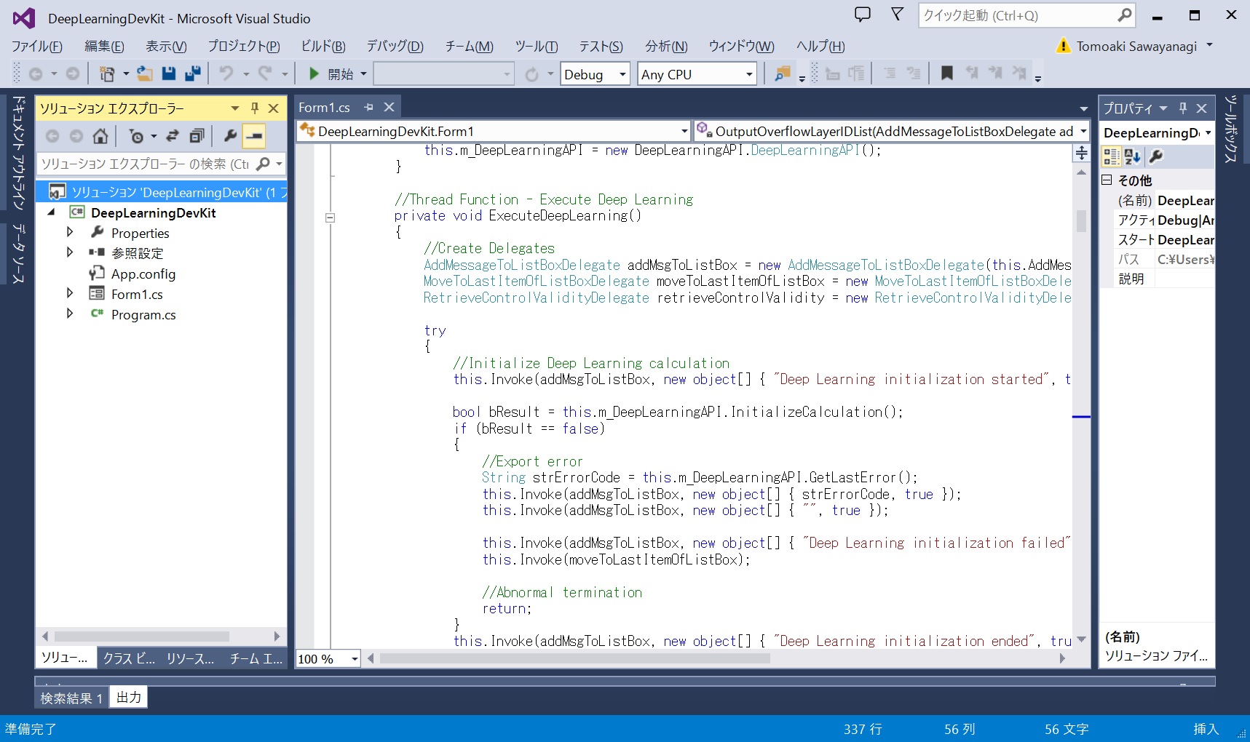Image resolution: width=1250 pixels, height=742 pixels.
Task: Switch to the 検索結果 1 tab
Action: [x=71, y=698]
